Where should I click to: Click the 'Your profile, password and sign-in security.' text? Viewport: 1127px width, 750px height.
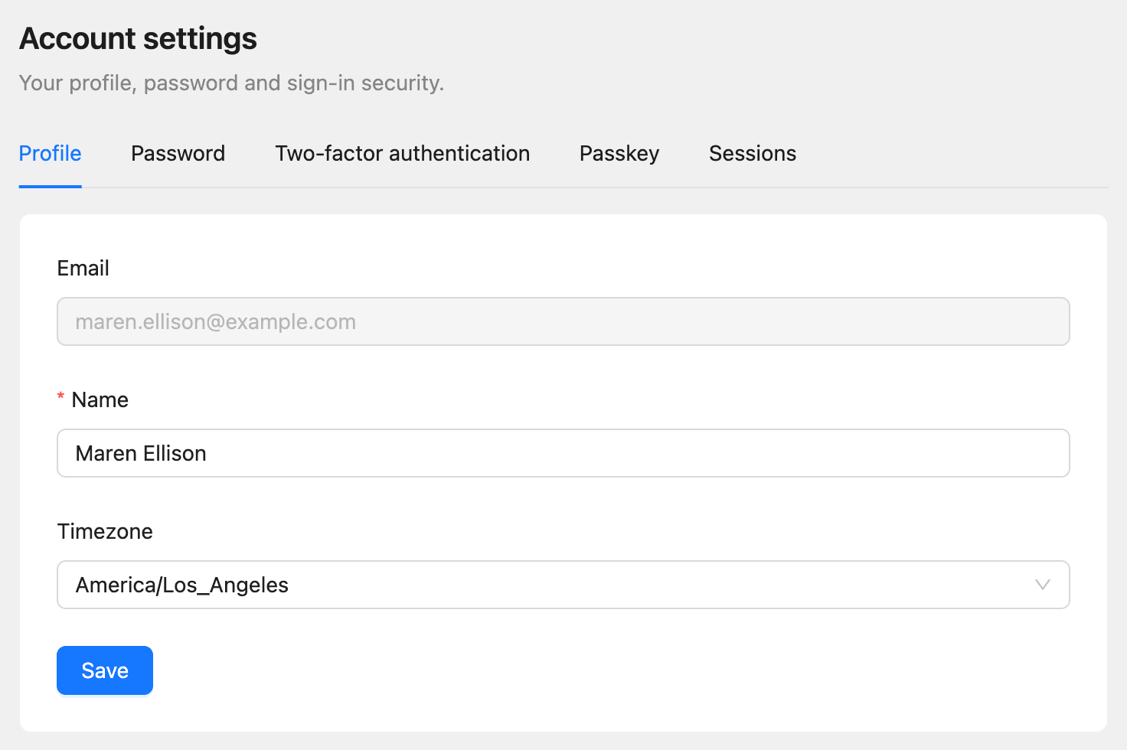(x=231, y=83)
